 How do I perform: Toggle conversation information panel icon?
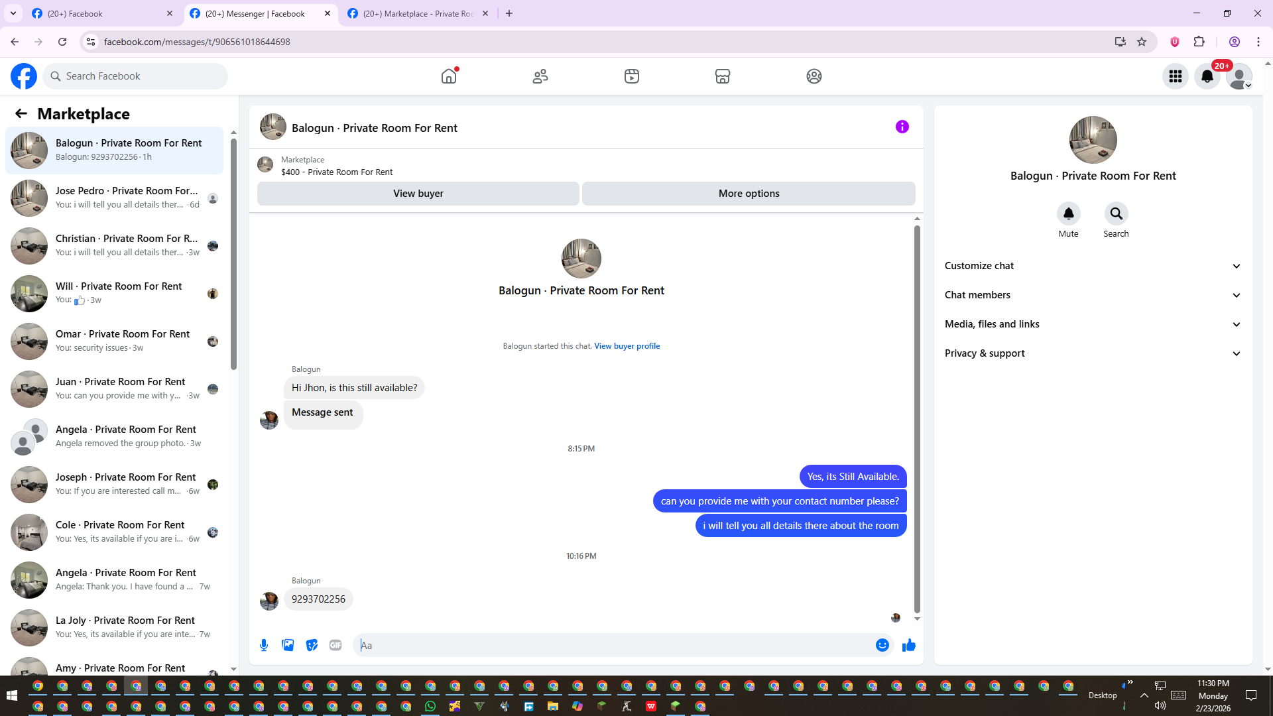coord(902,127)
